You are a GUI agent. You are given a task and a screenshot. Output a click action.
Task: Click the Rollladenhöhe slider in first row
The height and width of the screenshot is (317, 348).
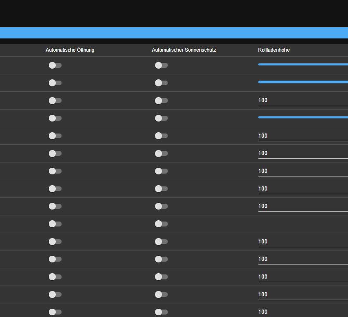tap(303, 64)
